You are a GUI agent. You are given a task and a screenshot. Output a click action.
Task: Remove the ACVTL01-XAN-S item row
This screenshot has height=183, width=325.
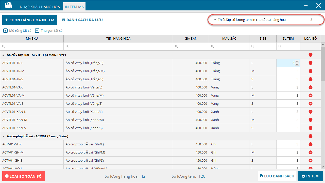(x=310, y=128)
